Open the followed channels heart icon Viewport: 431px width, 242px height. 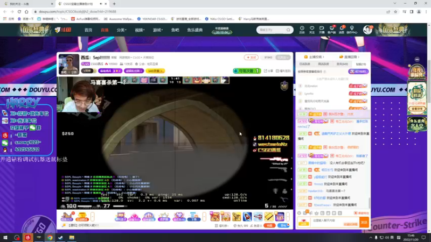[312, 30]
